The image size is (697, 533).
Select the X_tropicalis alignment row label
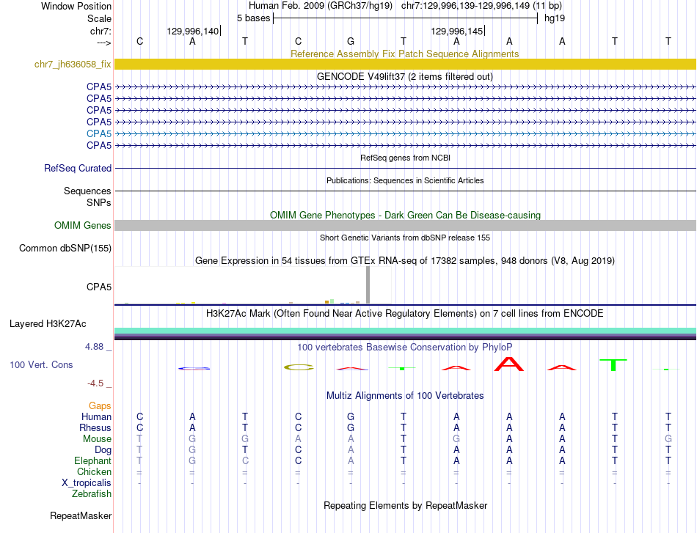coord(87,483)
